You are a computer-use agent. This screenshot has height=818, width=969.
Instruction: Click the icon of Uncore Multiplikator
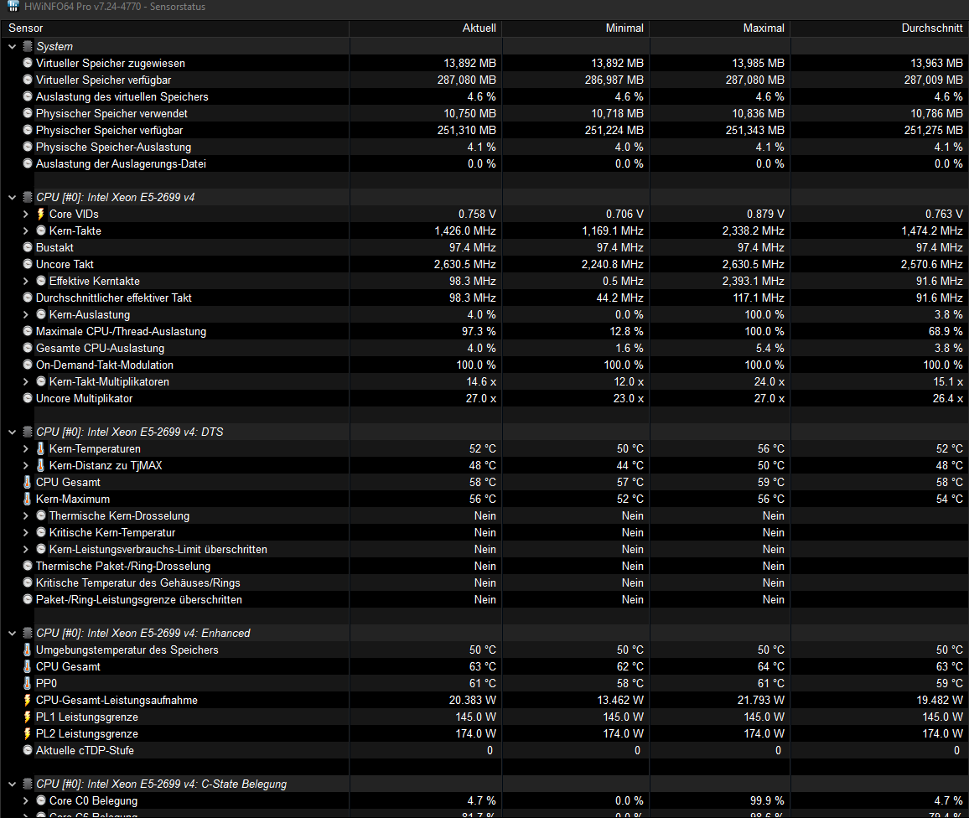pos(27,398)
